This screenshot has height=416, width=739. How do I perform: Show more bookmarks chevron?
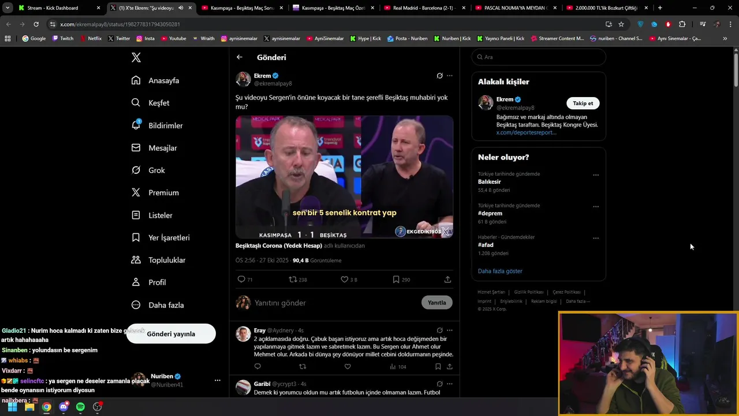click(725, 39)
